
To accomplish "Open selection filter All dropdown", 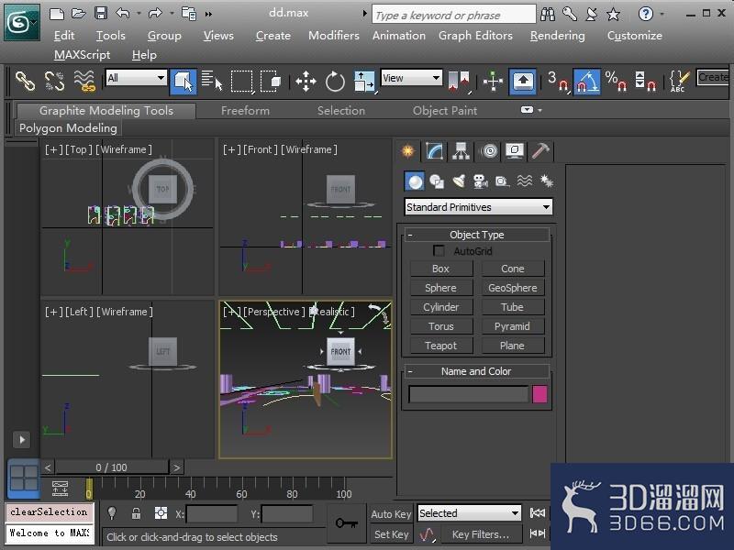I will click(136, 78).
